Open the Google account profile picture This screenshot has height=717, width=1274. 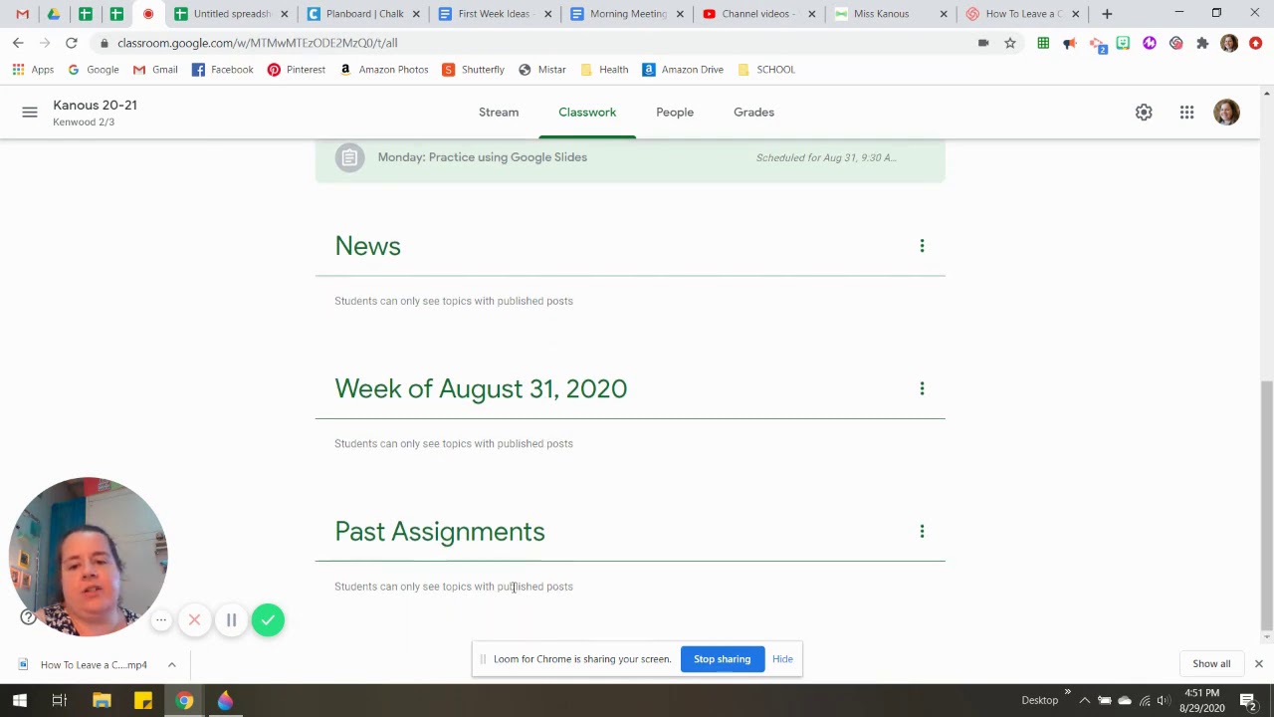click(1226, 113)
